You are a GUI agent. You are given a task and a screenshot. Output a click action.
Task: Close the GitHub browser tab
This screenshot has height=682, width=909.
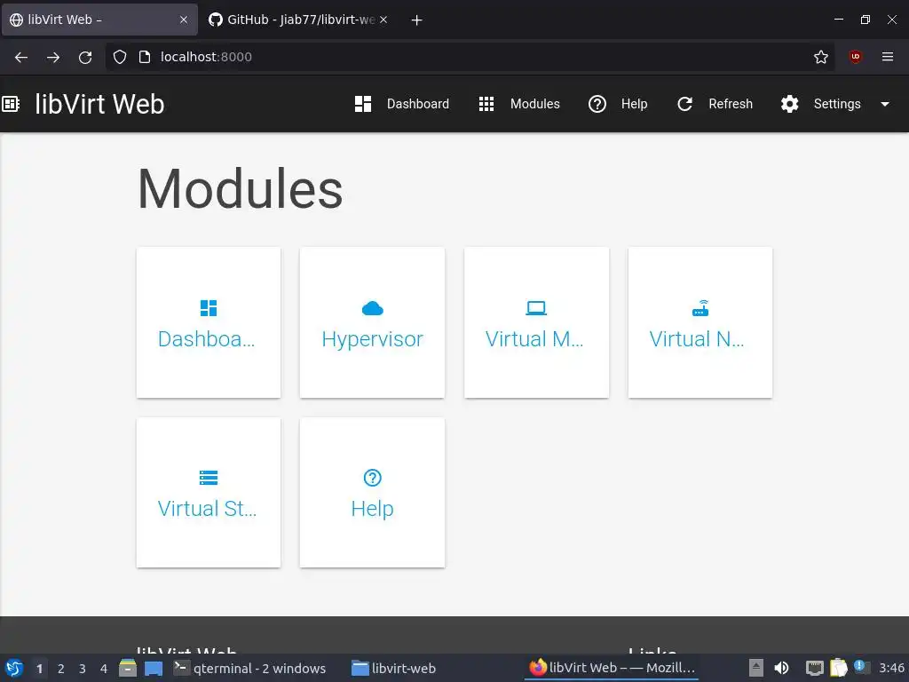pyautogui.click(x=383, y=20)
